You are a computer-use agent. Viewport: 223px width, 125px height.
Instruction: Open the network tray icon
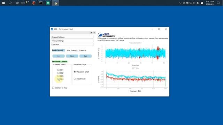[x=191, y=3]
